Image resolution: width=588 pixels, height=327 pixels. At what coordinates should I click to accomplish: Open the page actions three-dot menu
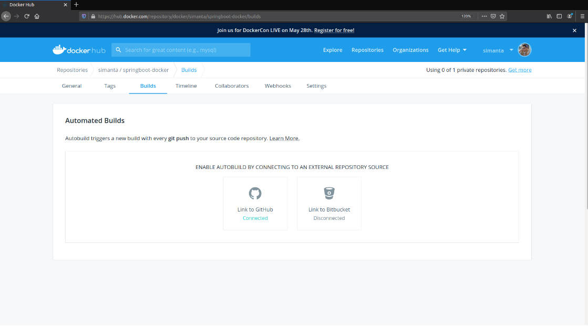click(484, 16)
